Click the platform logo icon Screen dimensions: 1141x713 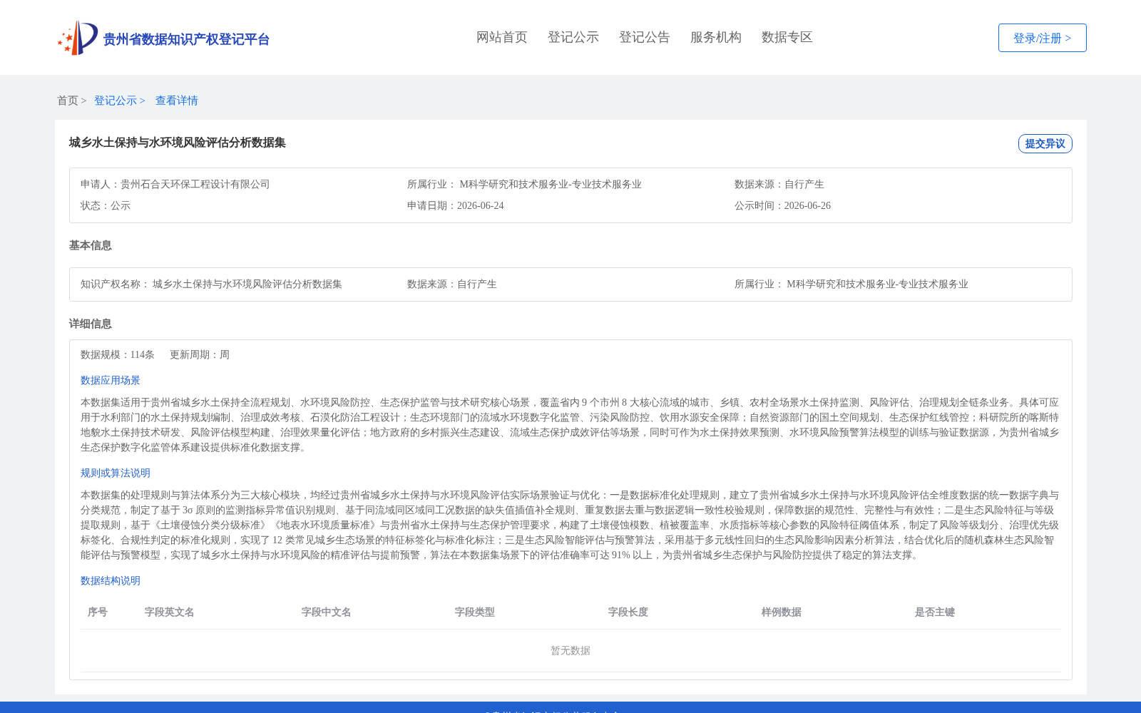(78, 38)
